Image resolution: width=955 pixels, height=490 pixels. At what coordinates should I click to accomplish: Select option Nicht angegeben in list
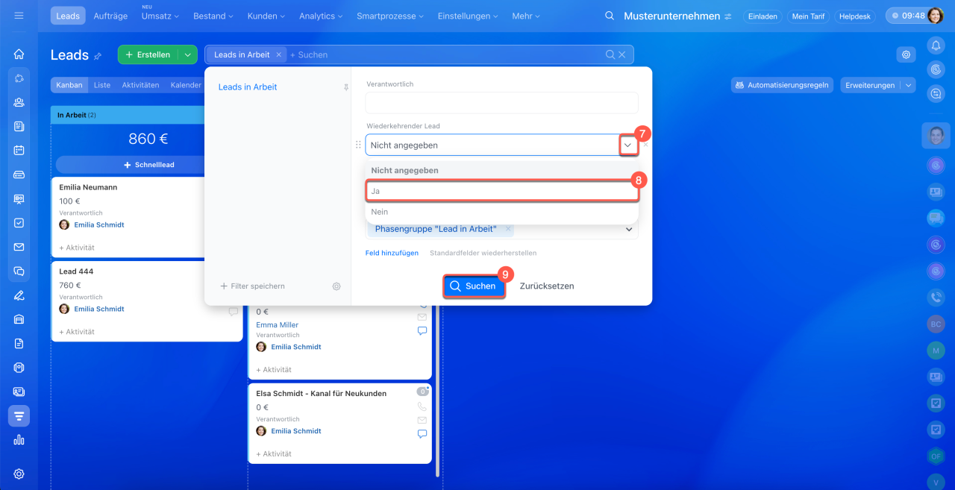[502, 171]
